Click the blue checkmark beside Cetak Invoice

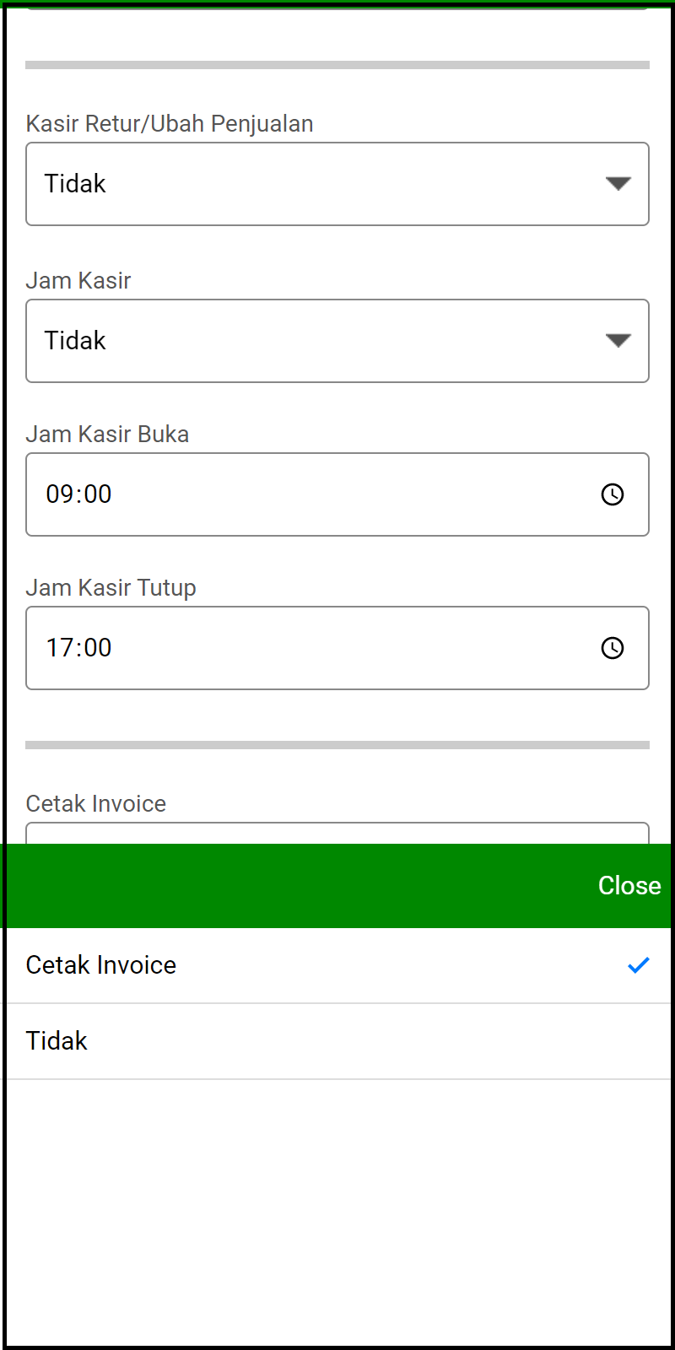point(639,965)
